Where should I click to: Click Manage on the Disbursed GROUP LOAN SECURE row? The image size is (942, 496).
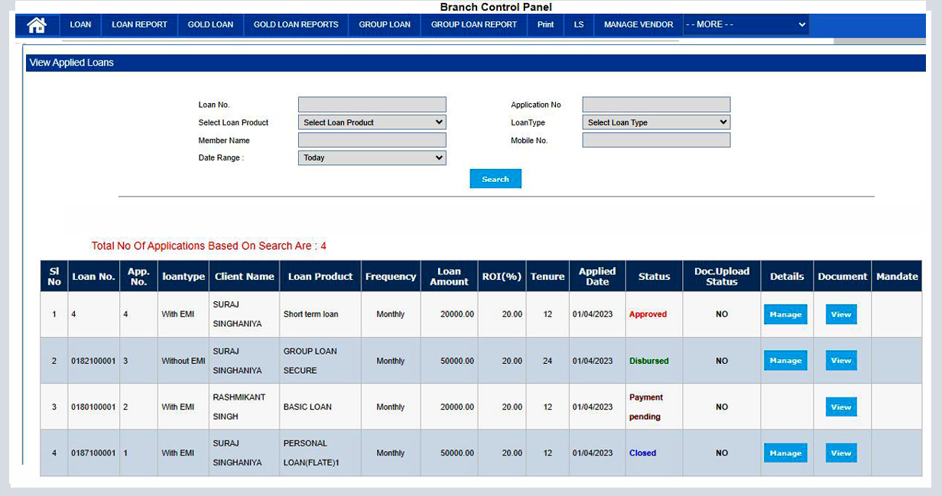click(x=785, y=360)
